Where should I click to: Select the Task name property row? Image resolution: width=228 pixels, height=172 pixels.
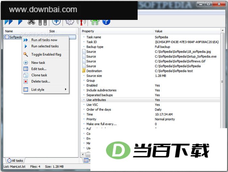[150, 37]
